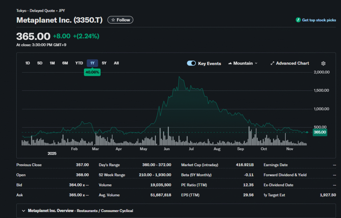Click the Mountain chart type icon
Image resolution: width=341 pixels, height=218 pixels.
point(230,63)
